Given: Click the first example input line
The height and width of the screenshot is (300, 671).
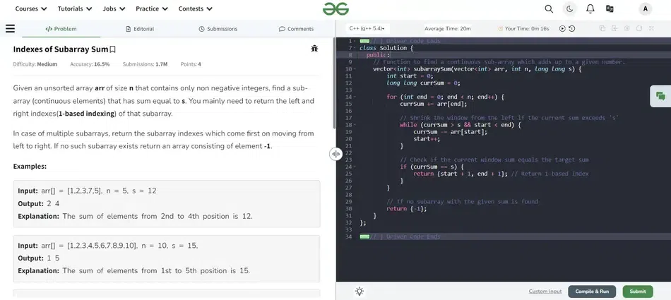Looking at the screenshot, I should coord(88,191).
